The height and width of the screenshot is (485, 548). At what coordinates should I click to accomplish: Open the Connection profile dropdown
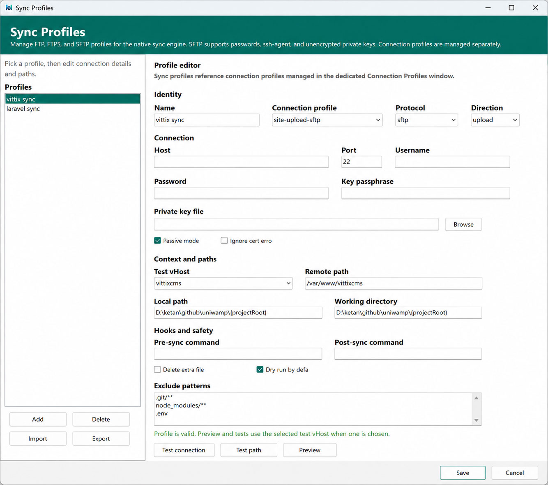(x=327, y=120)
